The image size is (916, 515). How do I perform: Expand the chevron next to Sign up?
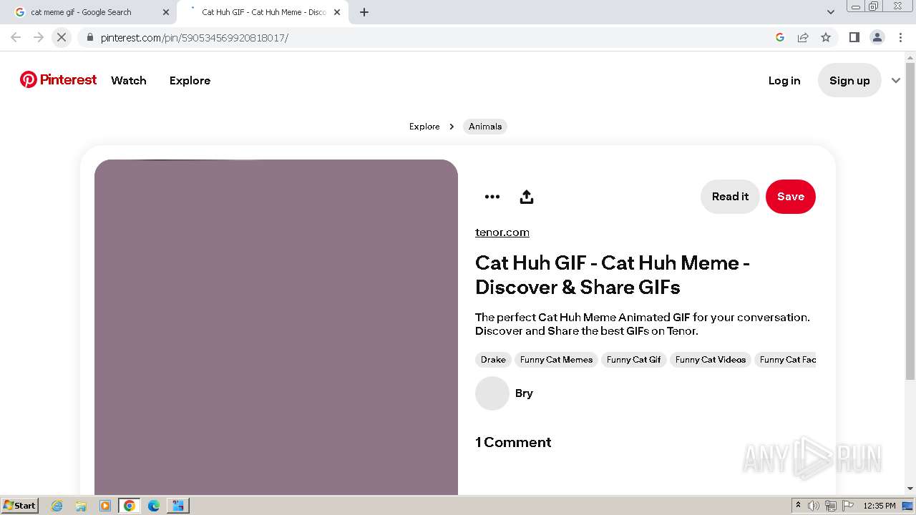pyautogui.click(x=895, y=80)
